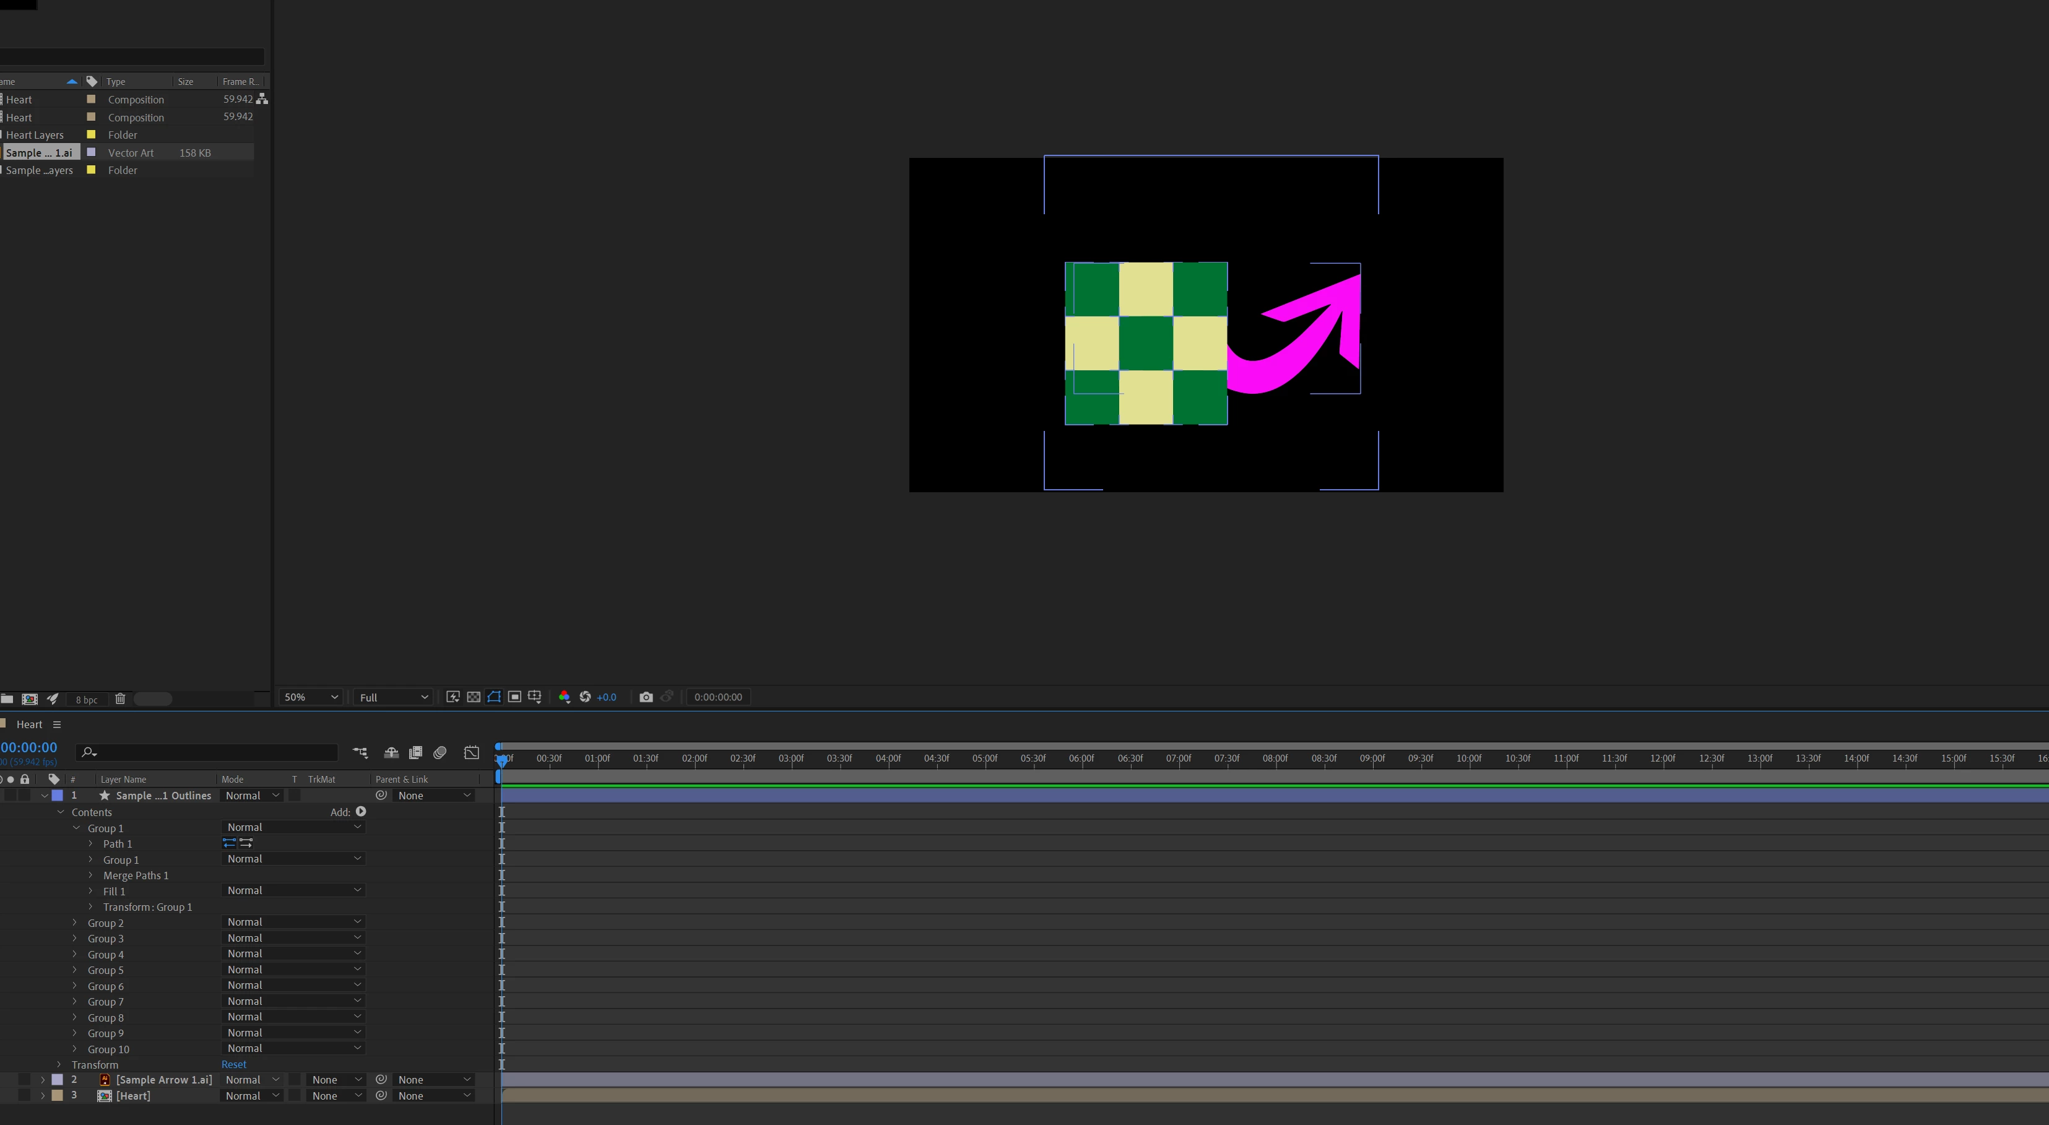Toggle the lock switch for Heart layer
The image size is (2049, 1125).
tap(25, 1095)
